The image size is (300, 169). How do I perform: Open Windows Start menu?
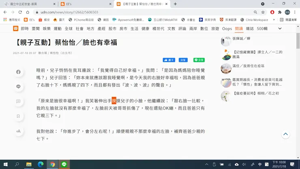click(x=6, y=165)
